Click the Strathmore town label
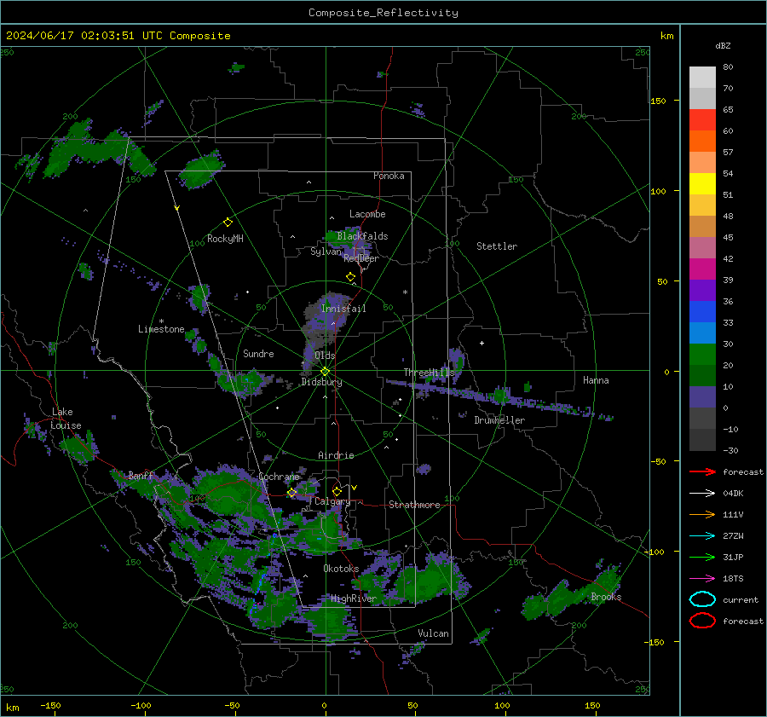The height and width of the screenshot is (717, 767). pos(414,505)
